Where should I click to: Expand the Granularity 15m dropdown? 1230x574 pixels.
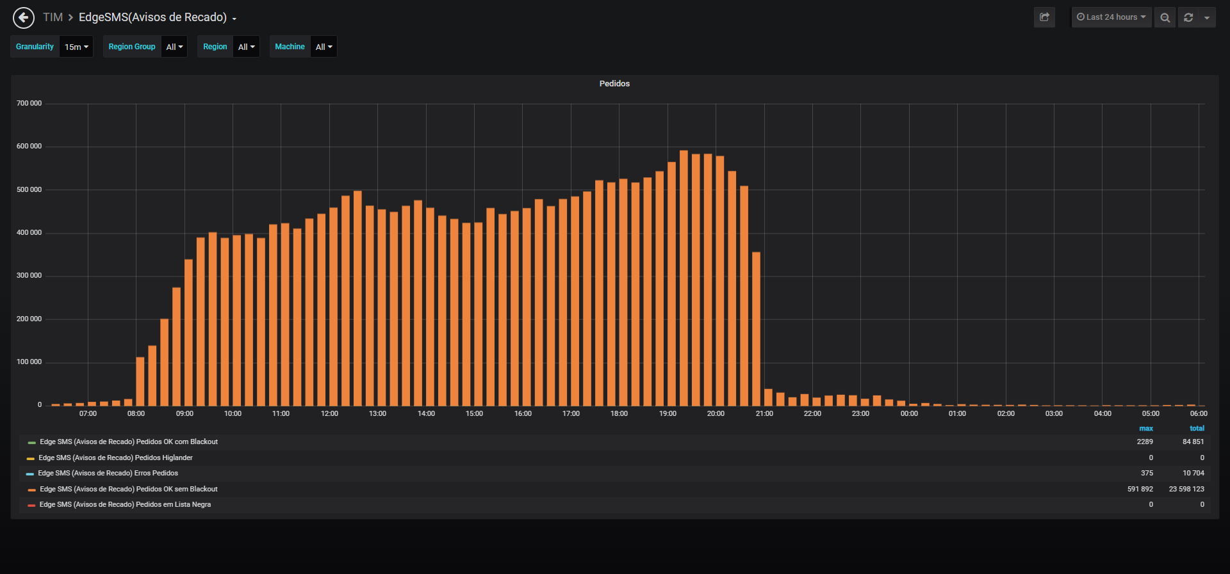click(x=76, y=47)
